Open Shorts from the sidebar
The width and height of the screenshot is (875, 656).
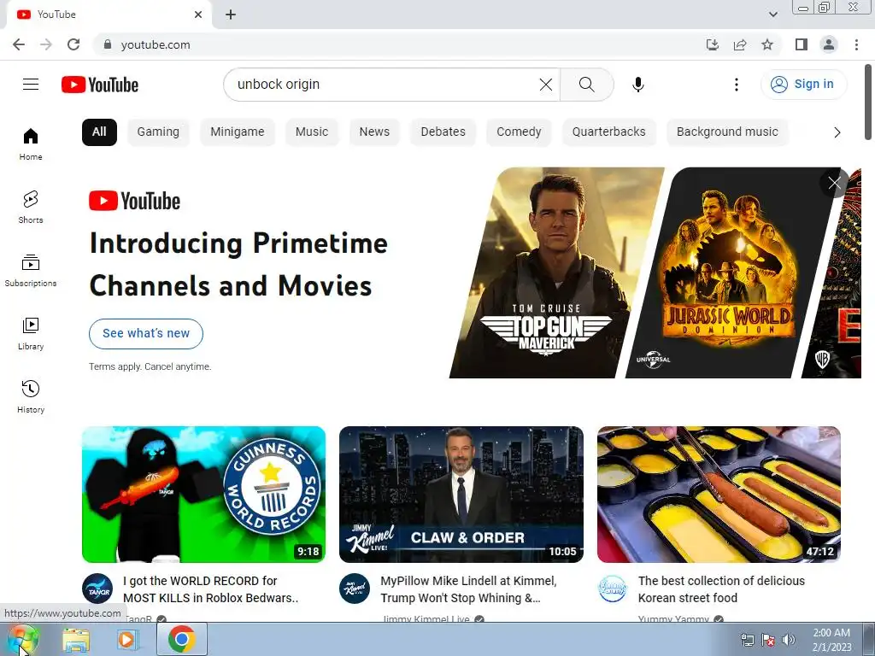[x=31, y=207]
